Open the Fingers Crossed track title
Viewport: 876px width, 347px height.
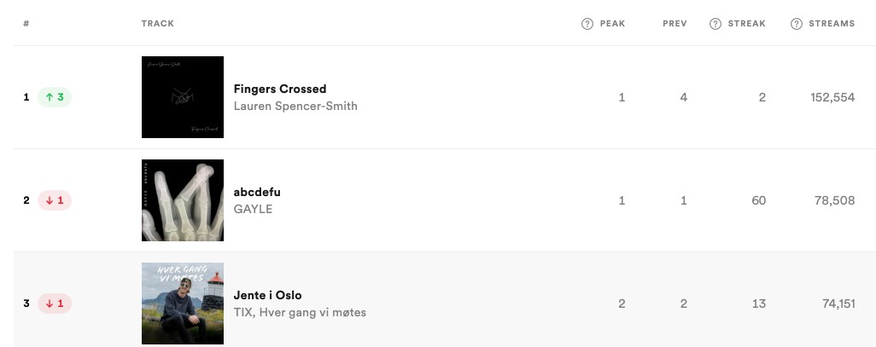[x=280, y=89]
